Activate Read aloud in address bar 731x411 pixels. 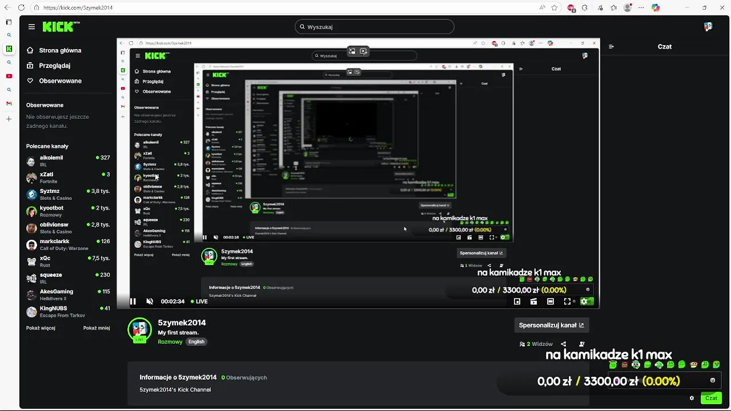pos(542,8)
